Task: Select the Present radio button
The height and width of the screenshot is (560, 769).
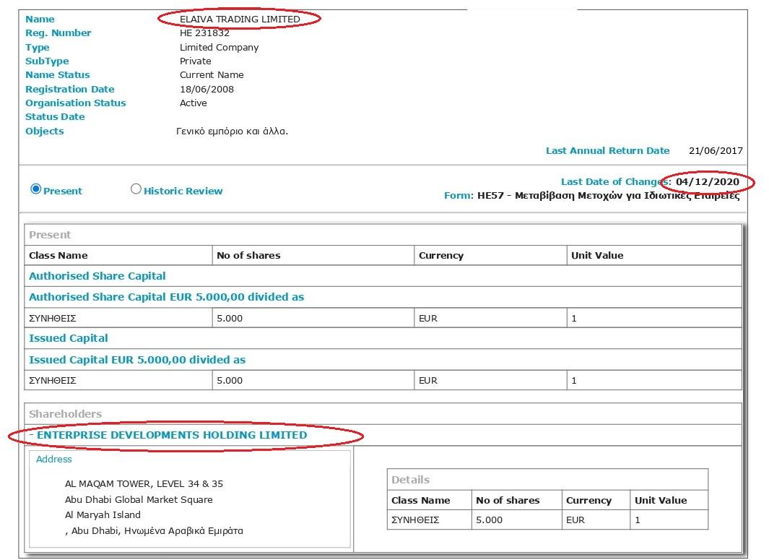Action: [36, 189]
